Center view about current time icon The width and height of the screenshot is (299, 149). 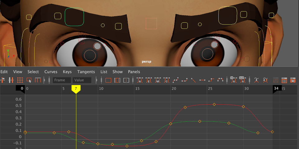pyautogui.click(x=126, y=80)
